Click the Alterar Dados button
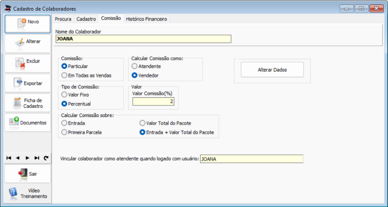 coord(272,70)
